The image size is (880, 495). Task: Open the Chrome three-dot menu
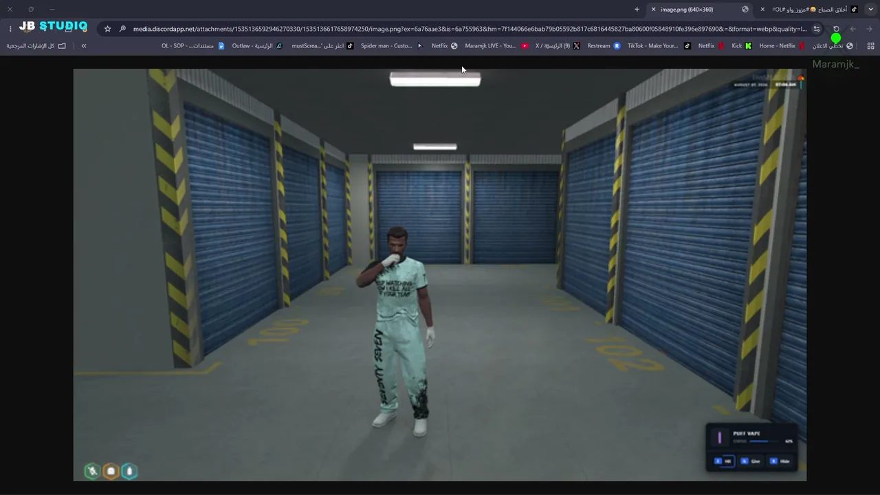10,29
